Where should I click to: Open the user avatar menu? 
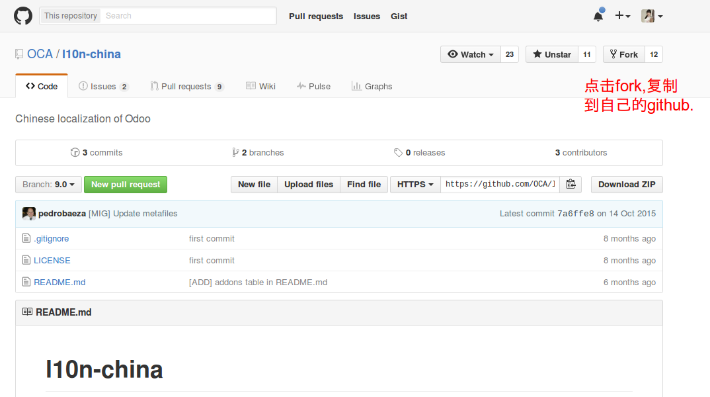(652, 16)
